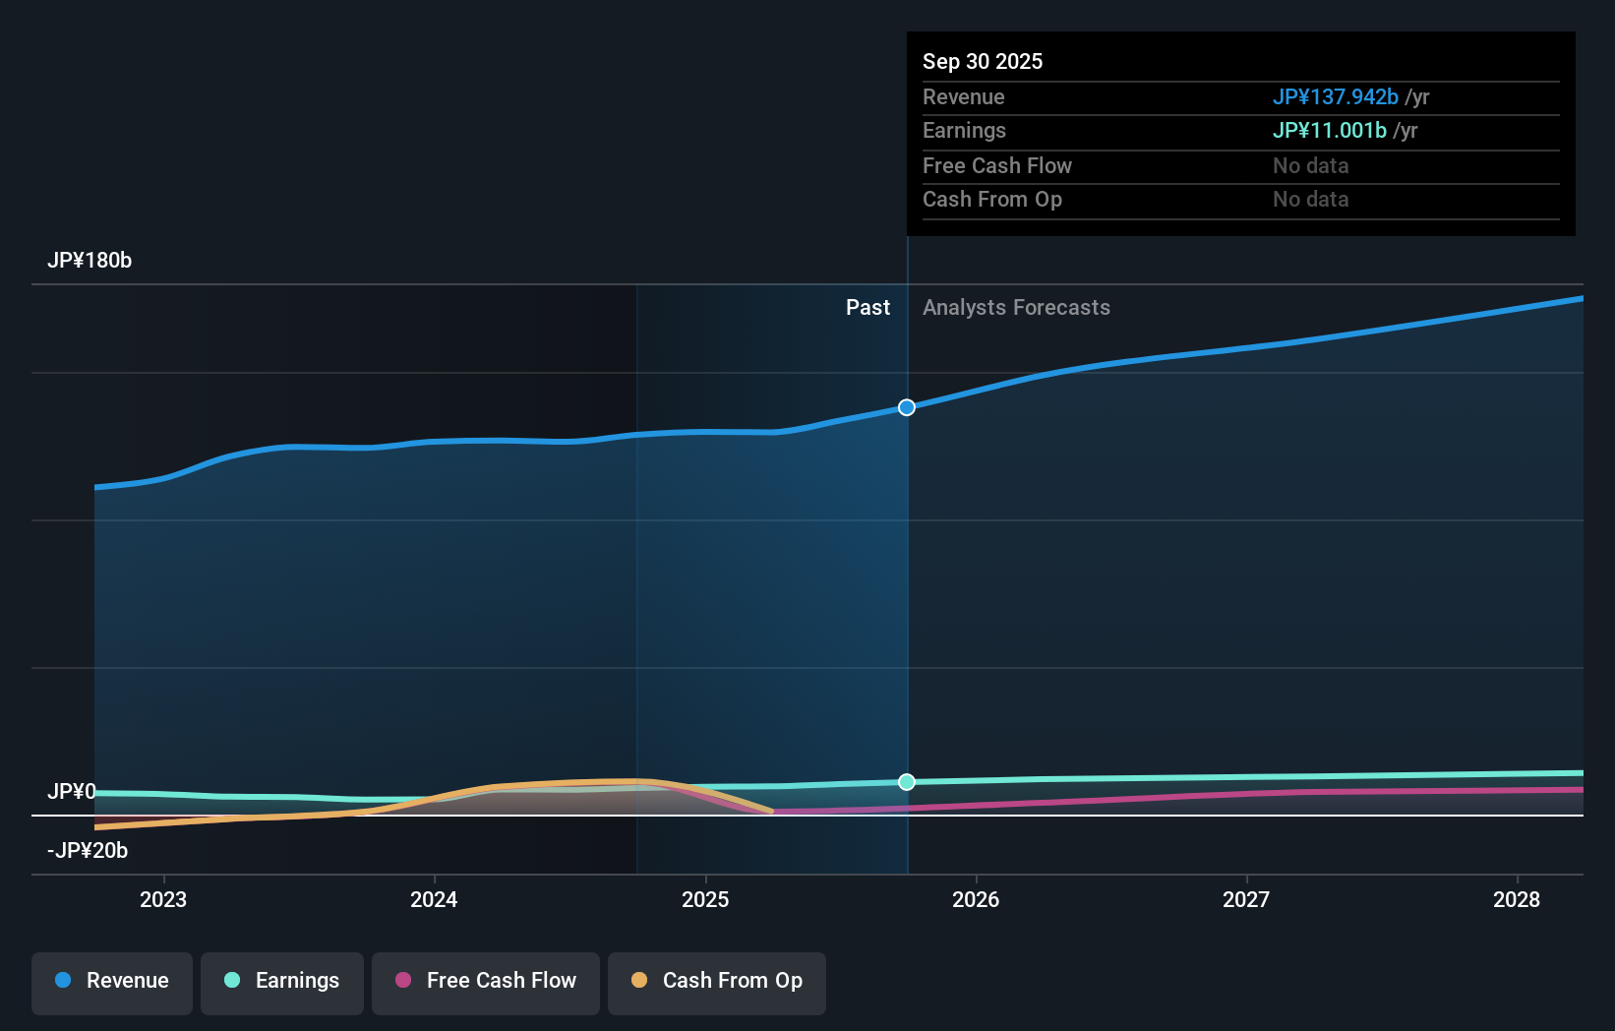Click the Cash From Op legend button
Screen dimensions: 1615x1031
[x=716, y=981]
